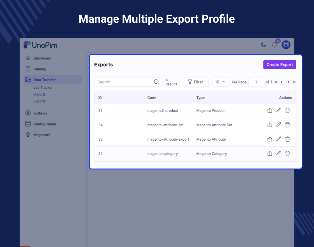
Task: Click the ID 32 cell
Action: point(100,154)
